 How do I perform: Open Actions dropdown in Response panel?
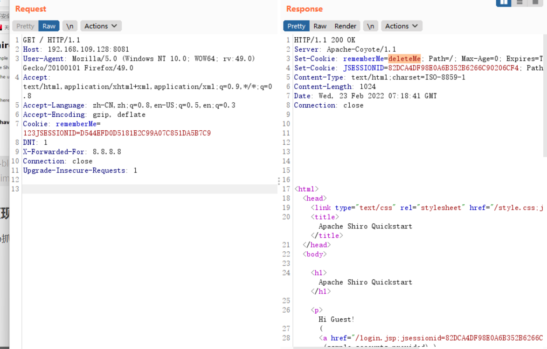click(402, 26)
